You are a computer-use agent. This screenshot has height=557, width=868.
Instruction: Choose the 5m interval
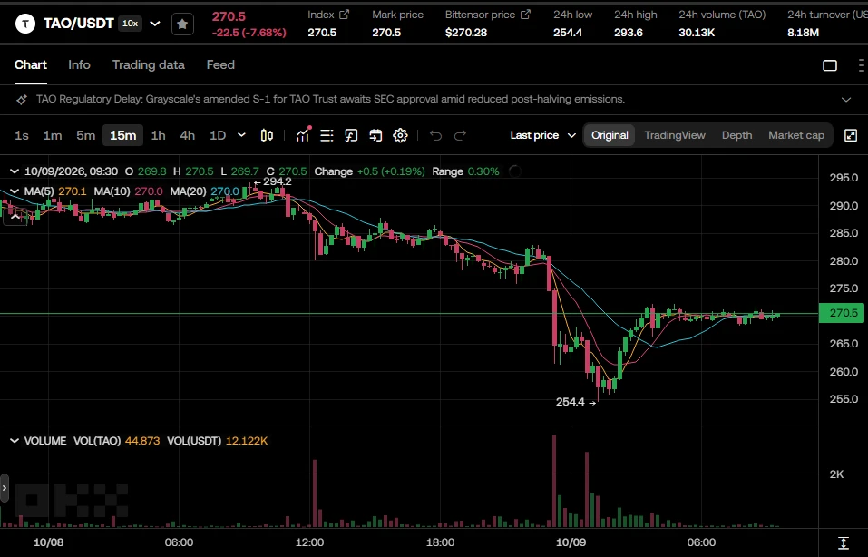click(86, 136)
